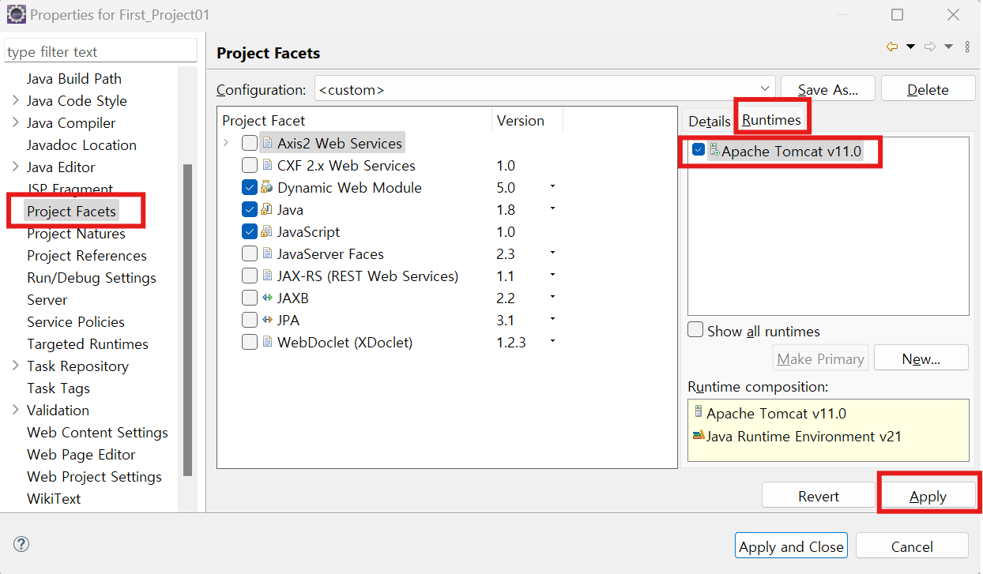The height and width of the screenshot is (574, 983).
Task: Click Java Runtime Environment icon in composition
Action: click(698, 435)
